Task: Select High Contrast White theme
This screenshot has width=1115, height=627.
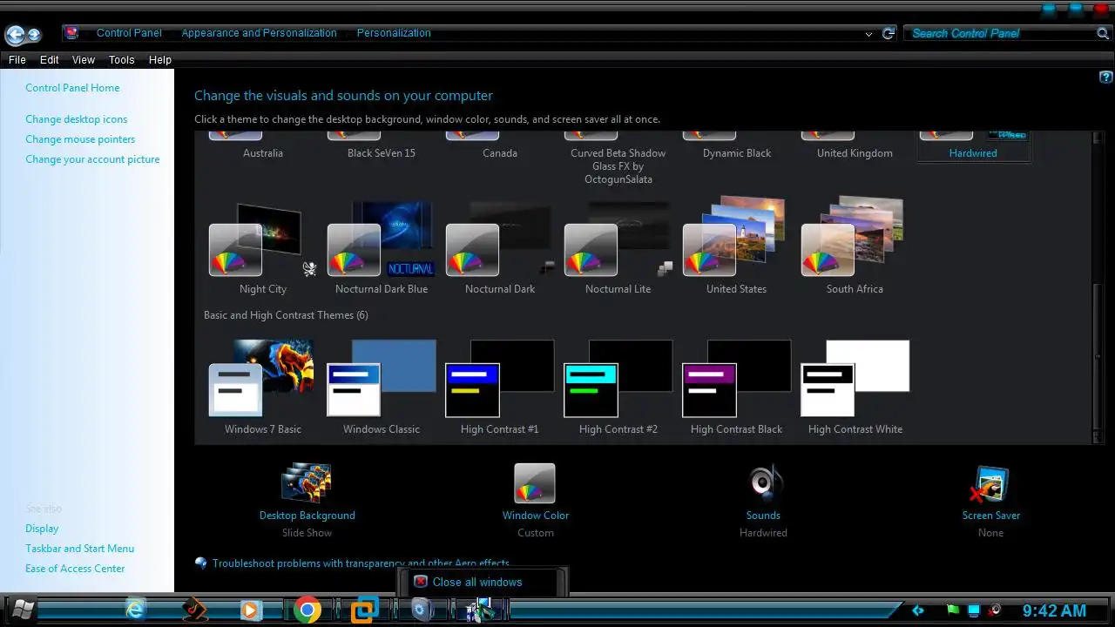Action: [x=855, y=387]
